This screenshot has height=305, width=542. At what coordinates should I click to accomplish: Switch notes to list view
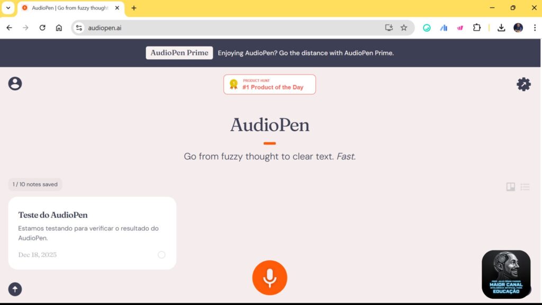(525, 187)
